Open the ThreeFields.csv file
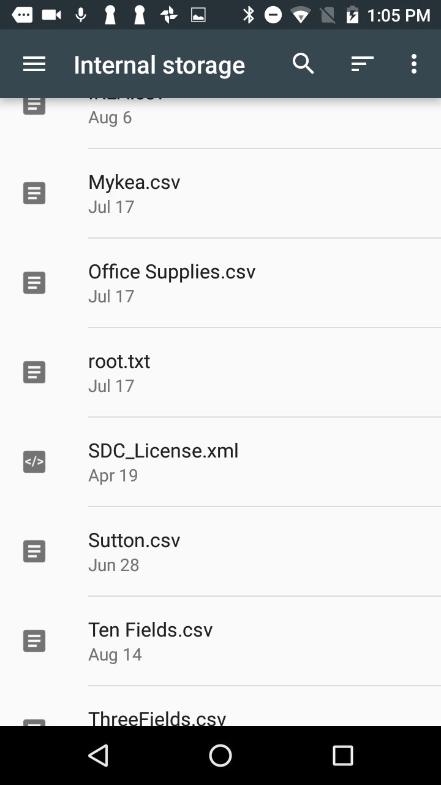Image resolution: width=441 pixels, height=785 pixels. pos(221,706)
